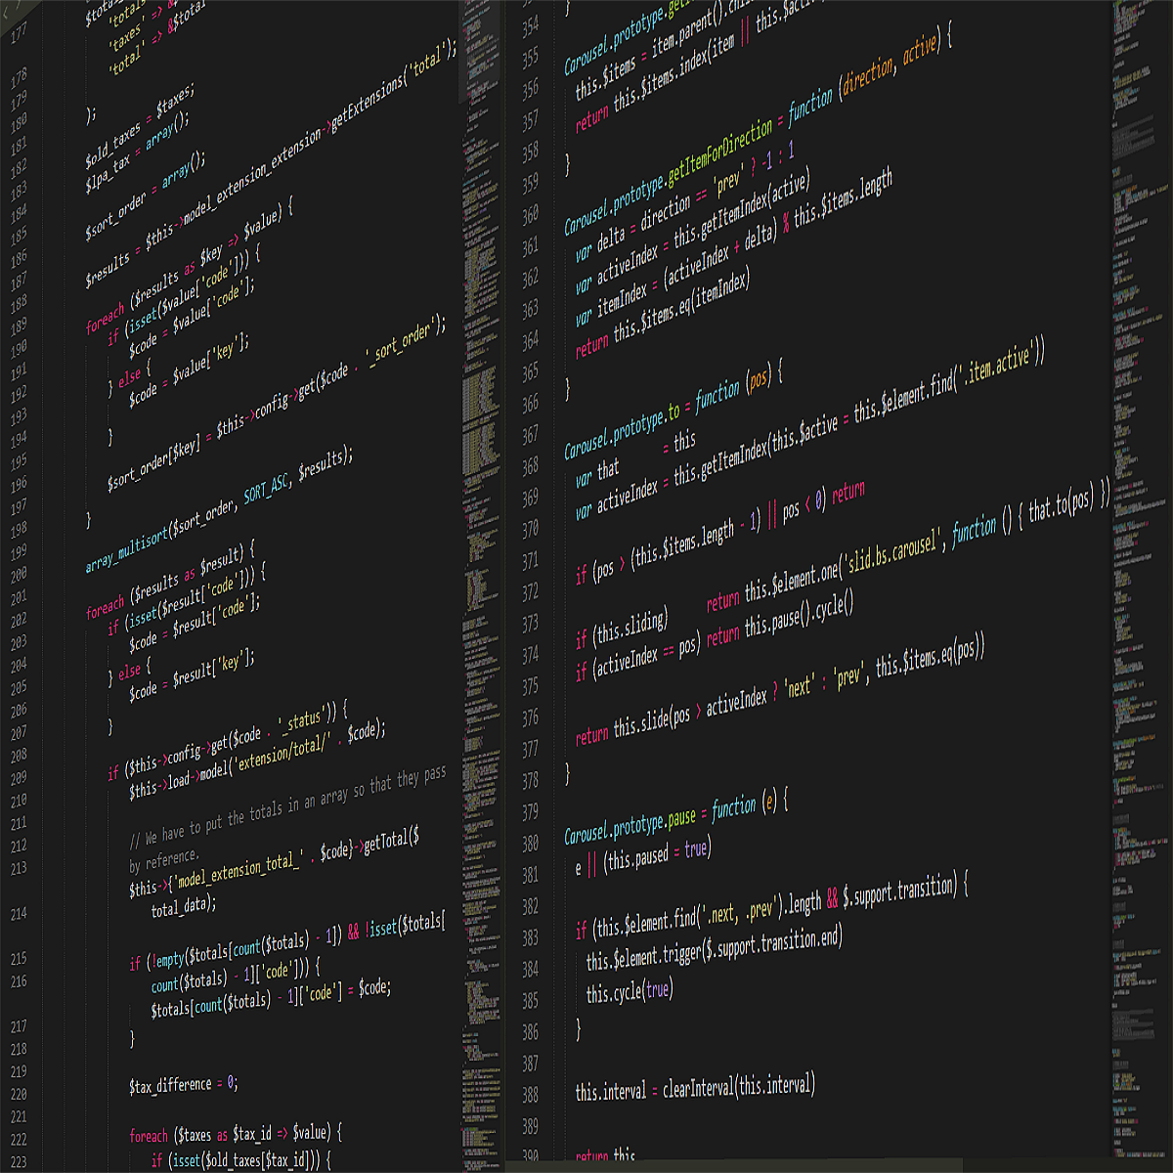Click the '$old_taxes = $taxes;' line
Viewport: 1173px width, 1173px height.
pos(140,129)
